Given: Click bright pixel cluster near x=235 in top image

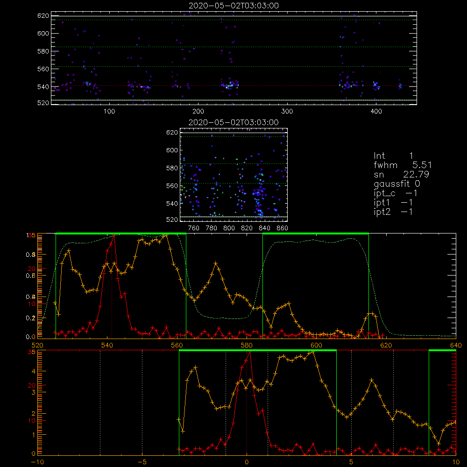Looking at the screenshot, I should pyautogui.click(x=230, y=85).
